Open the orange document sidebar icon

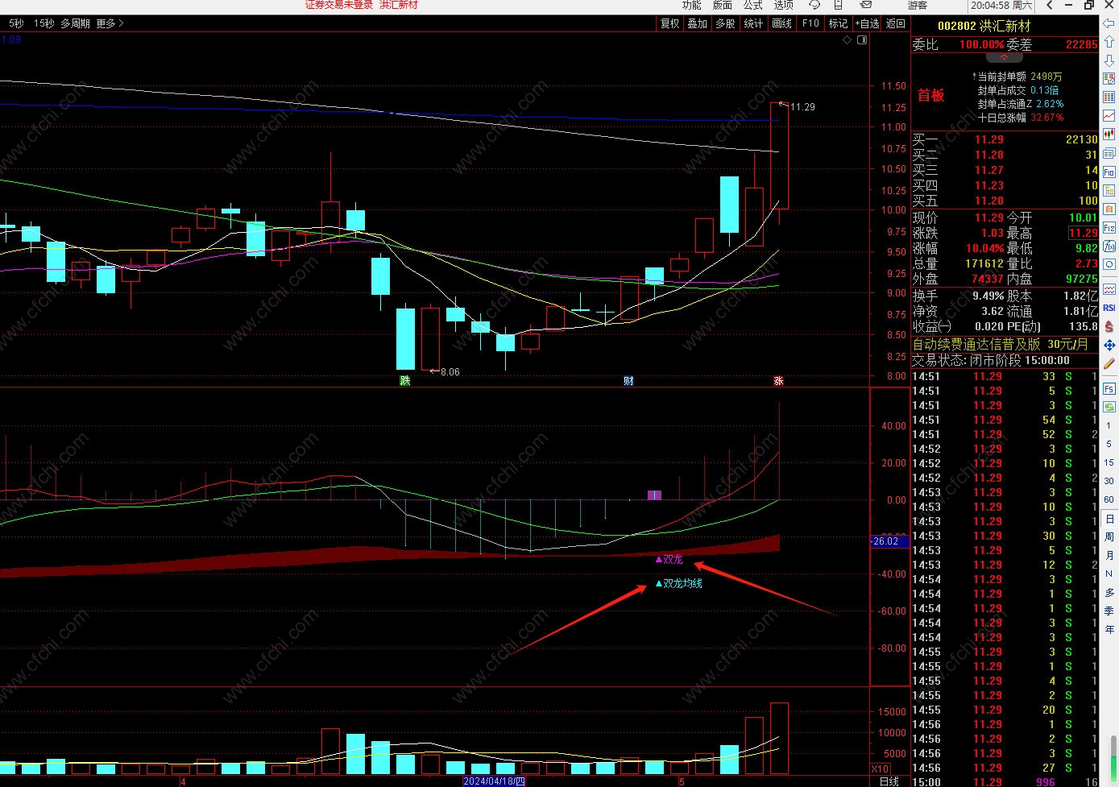tap(1109, 209)
